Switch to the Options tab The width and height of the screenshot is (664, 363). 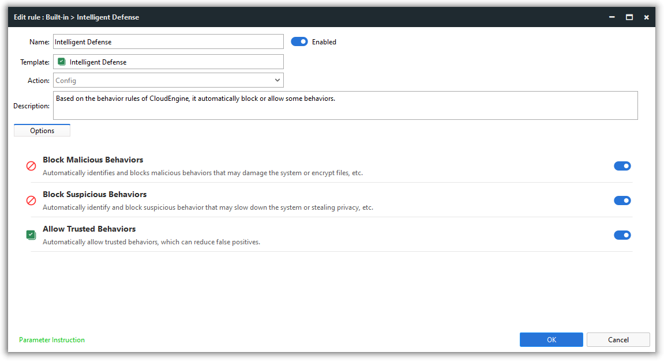[x=42, y=130]
